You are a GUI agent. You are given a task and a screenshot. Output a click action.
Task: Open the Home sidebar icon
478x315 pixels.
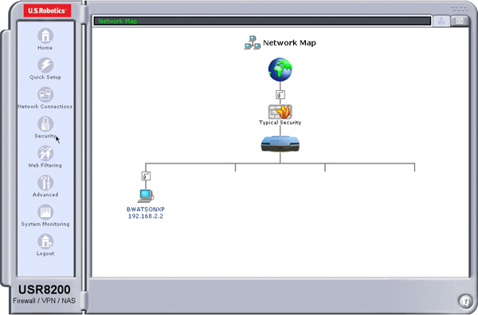coord(45,36)
